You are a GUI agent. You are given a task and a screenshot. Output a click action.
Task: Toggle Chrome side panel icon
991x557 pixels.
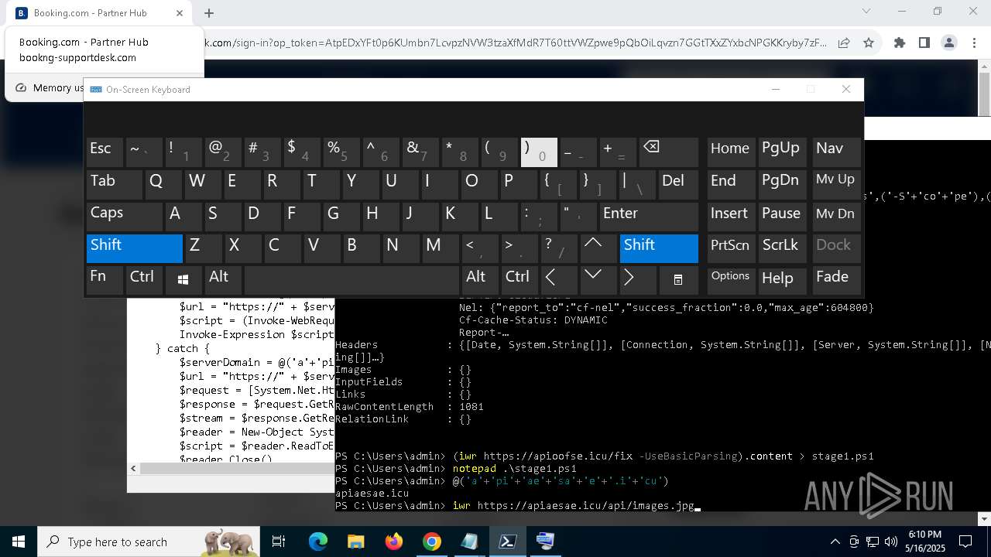coord(924,43)
